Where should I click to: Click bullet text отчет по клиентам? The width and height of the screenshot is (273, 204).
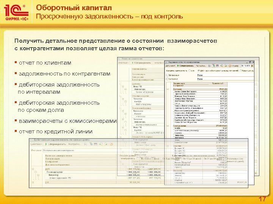click(x=45, y=63)
